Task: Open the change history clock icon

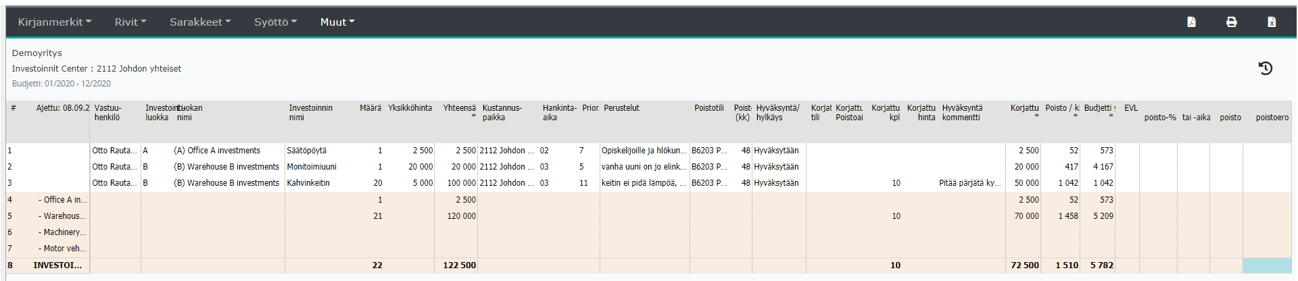Action: click(1265, 68)
